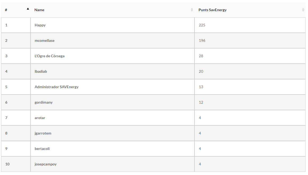Viewport: 308px width, 175px height.
Task: Open bertacoli's points link showing 4
Action: click(x=200, y=149)
